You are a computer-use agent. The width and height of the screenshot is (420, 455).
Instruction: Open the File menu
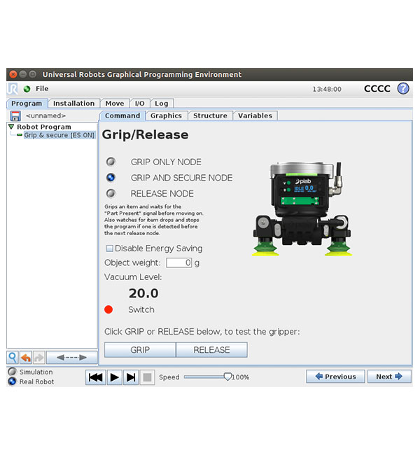42,89
